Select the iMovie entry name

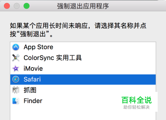(x=33, y=68)
